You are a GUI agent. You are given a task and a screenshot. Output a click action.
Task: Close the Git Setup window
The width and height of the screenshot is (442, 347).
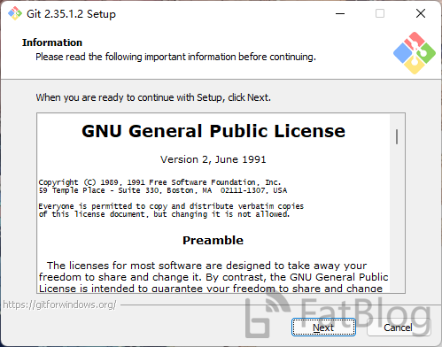tap(421, 13)
